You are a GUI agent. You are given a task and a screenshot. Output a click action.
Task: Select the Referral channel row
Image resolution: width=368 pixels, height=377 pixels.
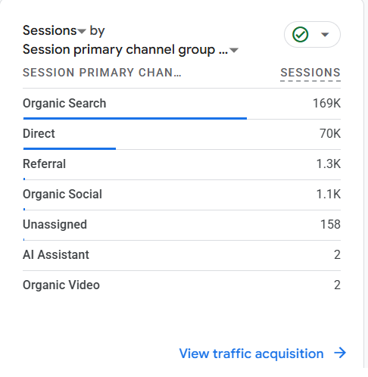click(x=182, y=164)
